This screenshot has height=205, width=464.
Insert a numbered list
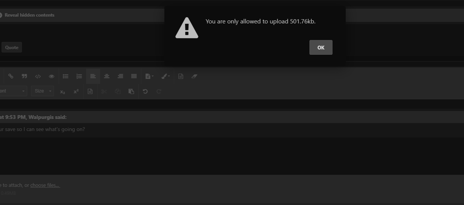tap(79, 76)
